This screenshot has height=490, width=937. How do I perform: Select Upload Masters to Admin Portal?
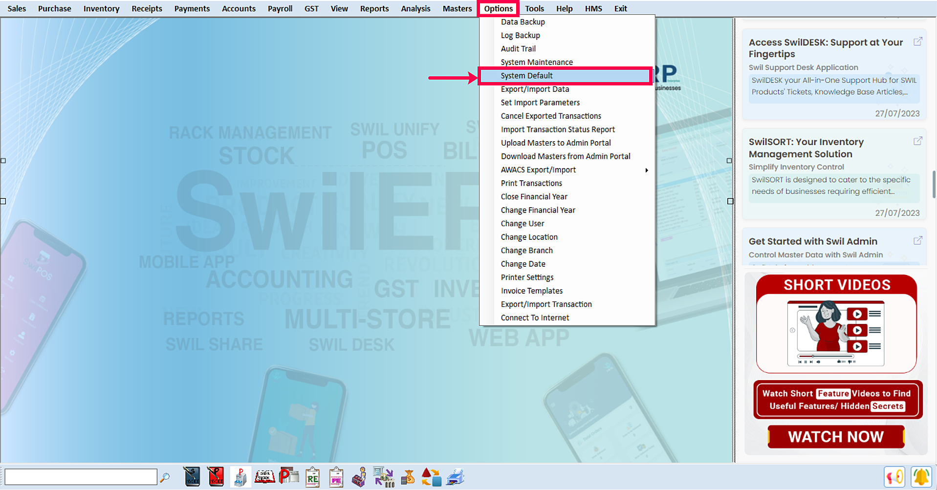tap(567, 143)
